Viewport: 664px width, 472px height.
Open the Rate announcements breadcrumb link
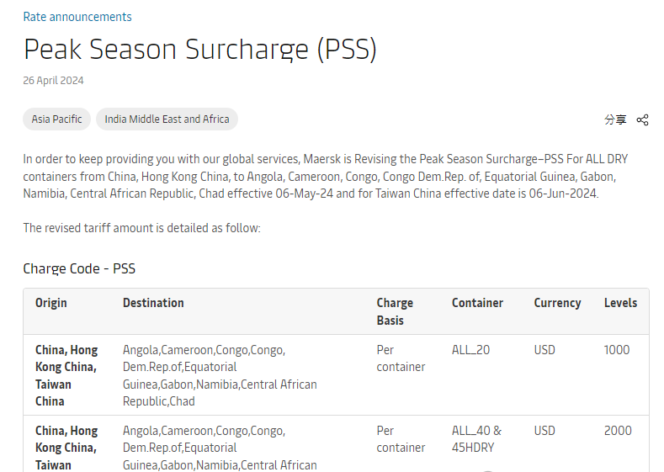(77, 17)
